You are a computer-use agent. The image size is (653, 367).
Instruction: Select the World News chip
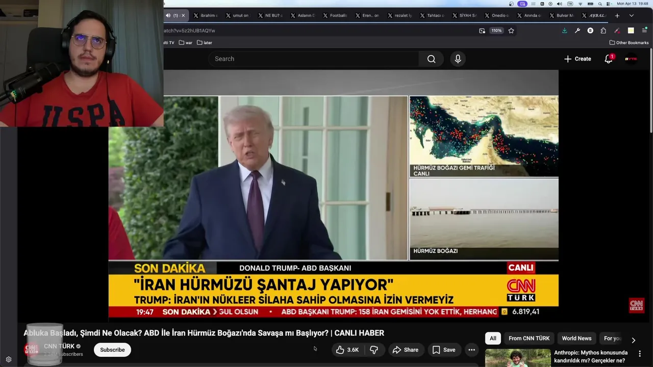pos(576,338)
